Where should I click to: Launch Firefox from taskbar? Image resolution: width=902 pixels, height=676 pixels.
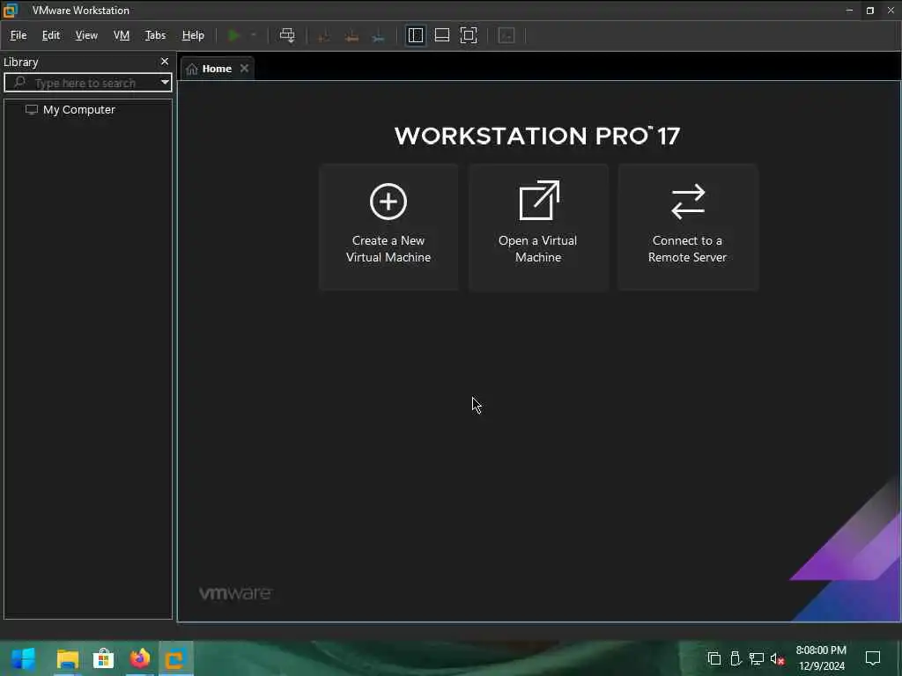[140, 658]
